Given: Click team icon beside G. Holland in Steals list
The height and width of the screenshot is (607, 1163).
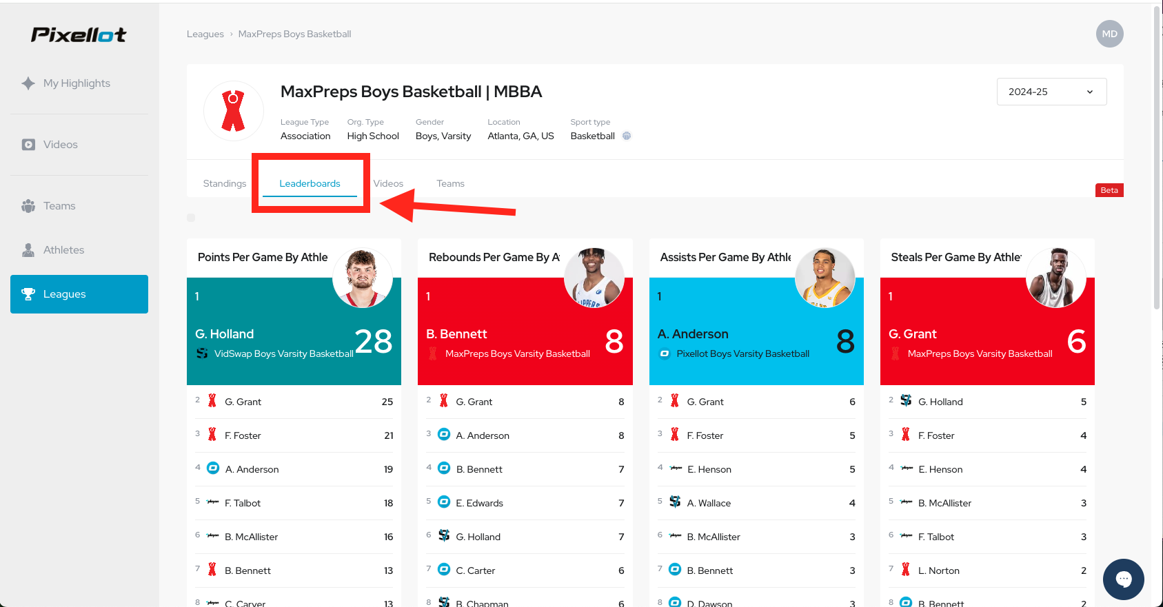Looking at the screenshot, I should click(x=906, y=401).
